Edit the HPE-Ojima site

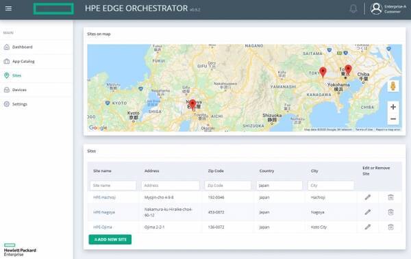(368, 227)
